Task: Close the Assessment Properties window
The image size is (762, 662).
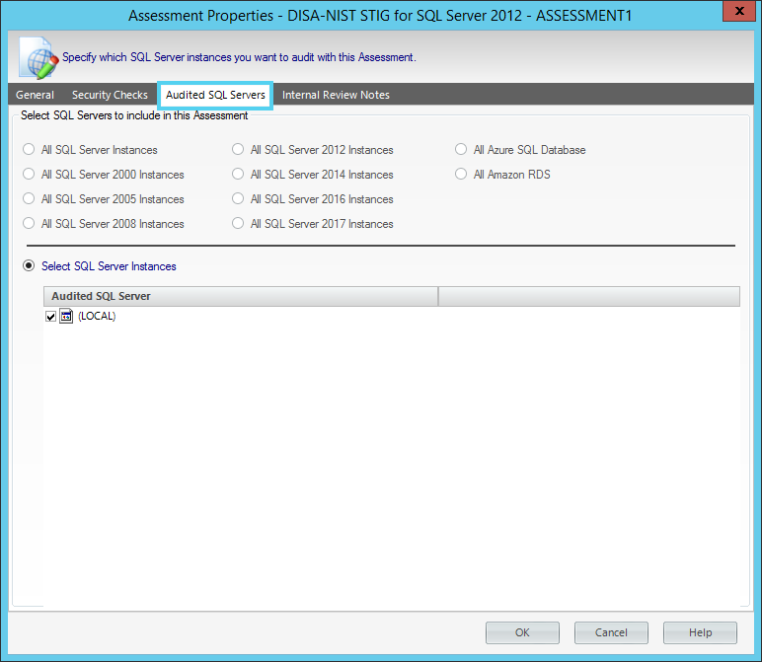Action: coord(739,11)
